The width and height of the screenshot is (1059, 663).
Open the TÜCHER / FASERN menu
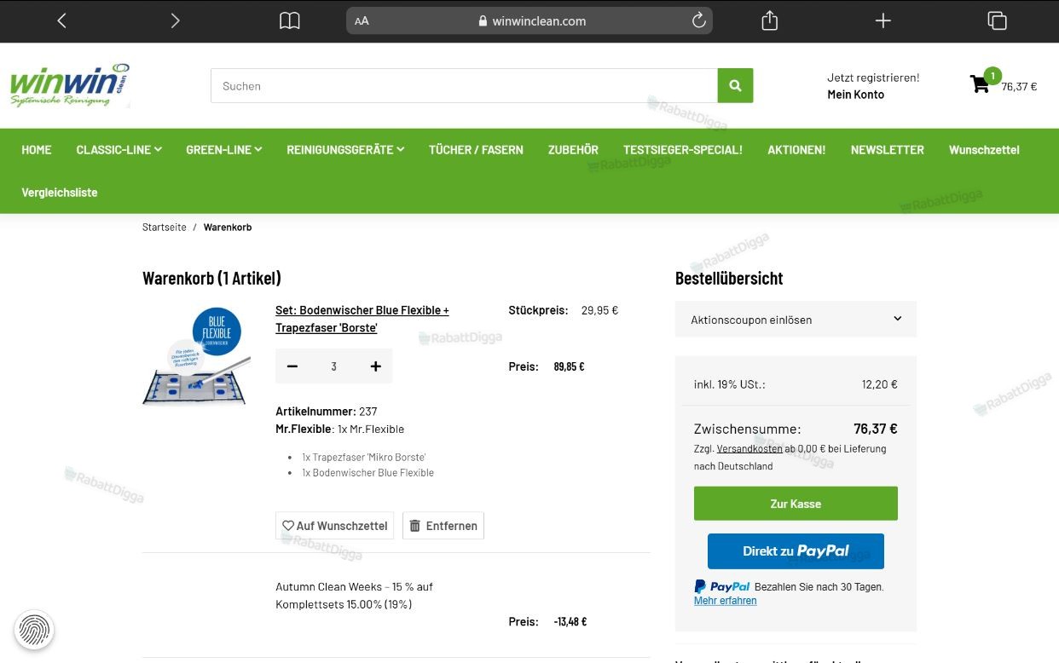pyautogui.click(x=476, y=150)
